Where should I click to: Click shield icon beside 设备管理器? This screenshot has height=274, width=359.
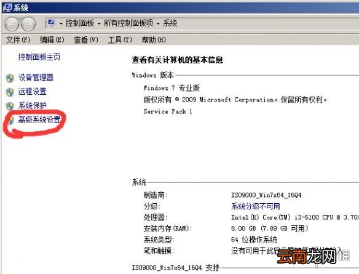(x=10, y=78)
